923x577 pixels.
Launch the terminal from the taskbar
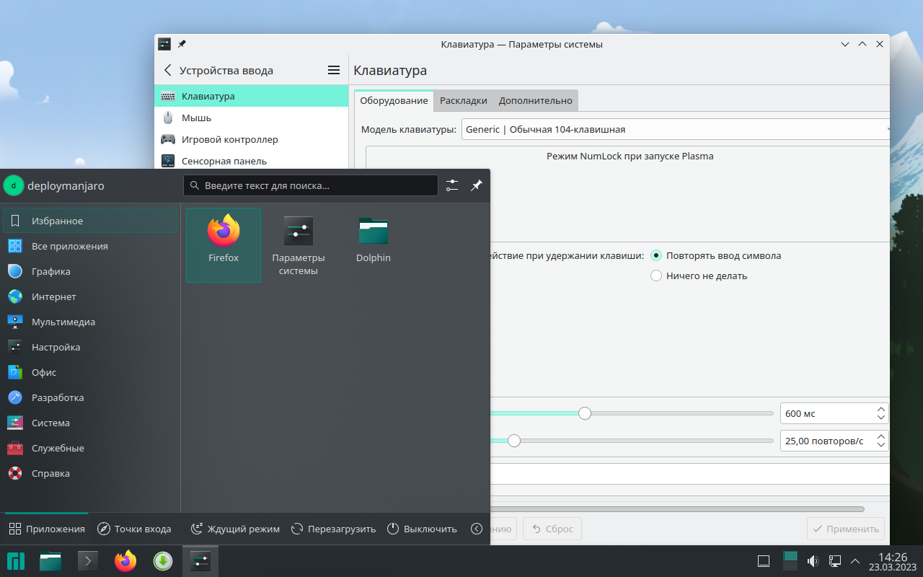pos(88,561)
